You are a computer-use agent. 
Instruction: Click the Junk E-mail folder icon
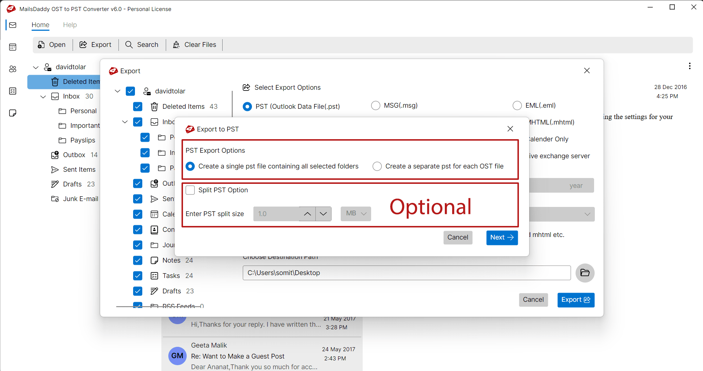pos(55,199)
